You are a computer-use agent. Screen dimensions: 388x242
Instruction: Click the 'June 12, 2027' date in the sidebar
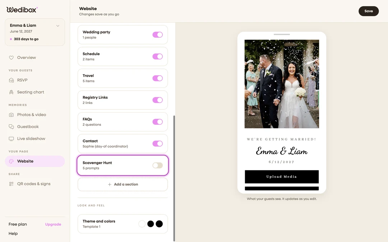click(x=21, y=31)
